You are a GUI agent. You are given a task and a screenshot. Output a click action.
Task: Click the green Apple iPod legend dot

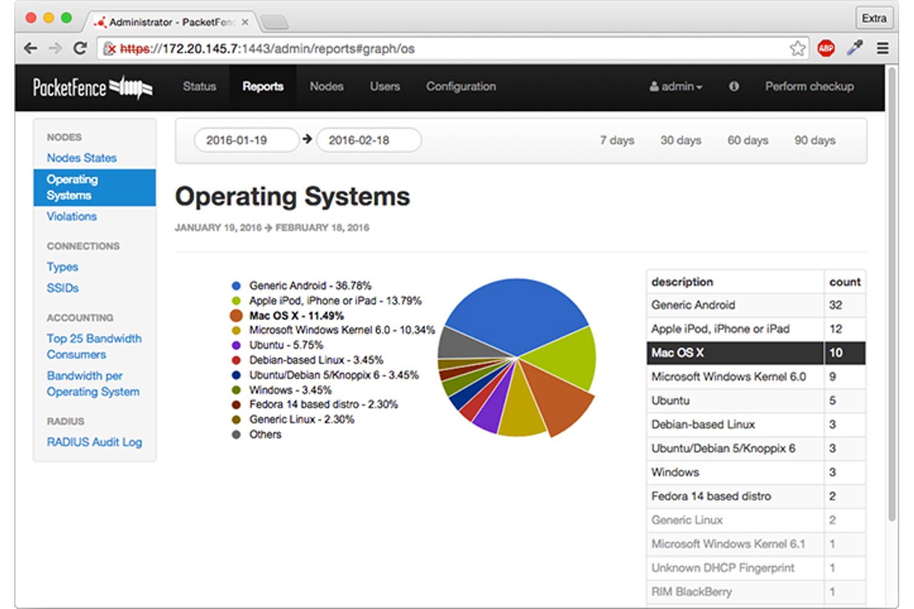(x=236, y=300)
